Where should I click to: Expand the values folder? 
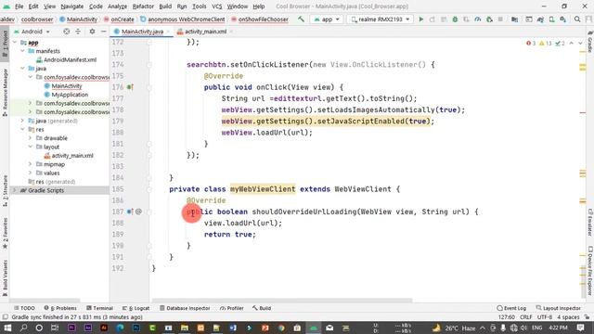(31, 173)
